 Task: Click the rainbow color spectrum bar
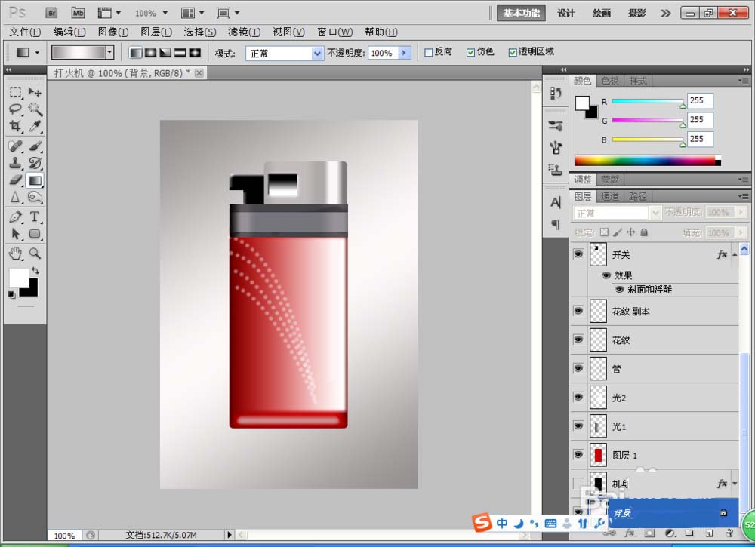point(646,159)
